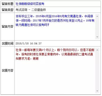Select the 留言内容 label cell

coord(8,27)
